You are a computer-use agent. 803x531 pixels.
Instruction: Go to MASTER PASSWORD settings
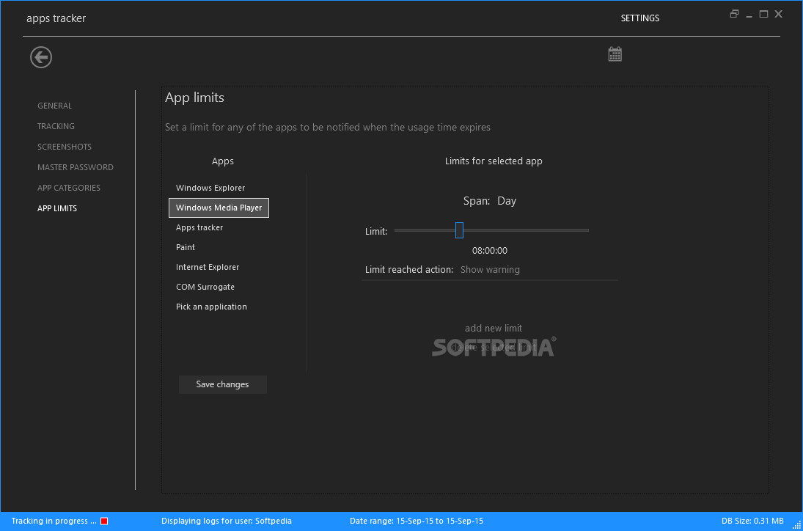tap(76, 167)
